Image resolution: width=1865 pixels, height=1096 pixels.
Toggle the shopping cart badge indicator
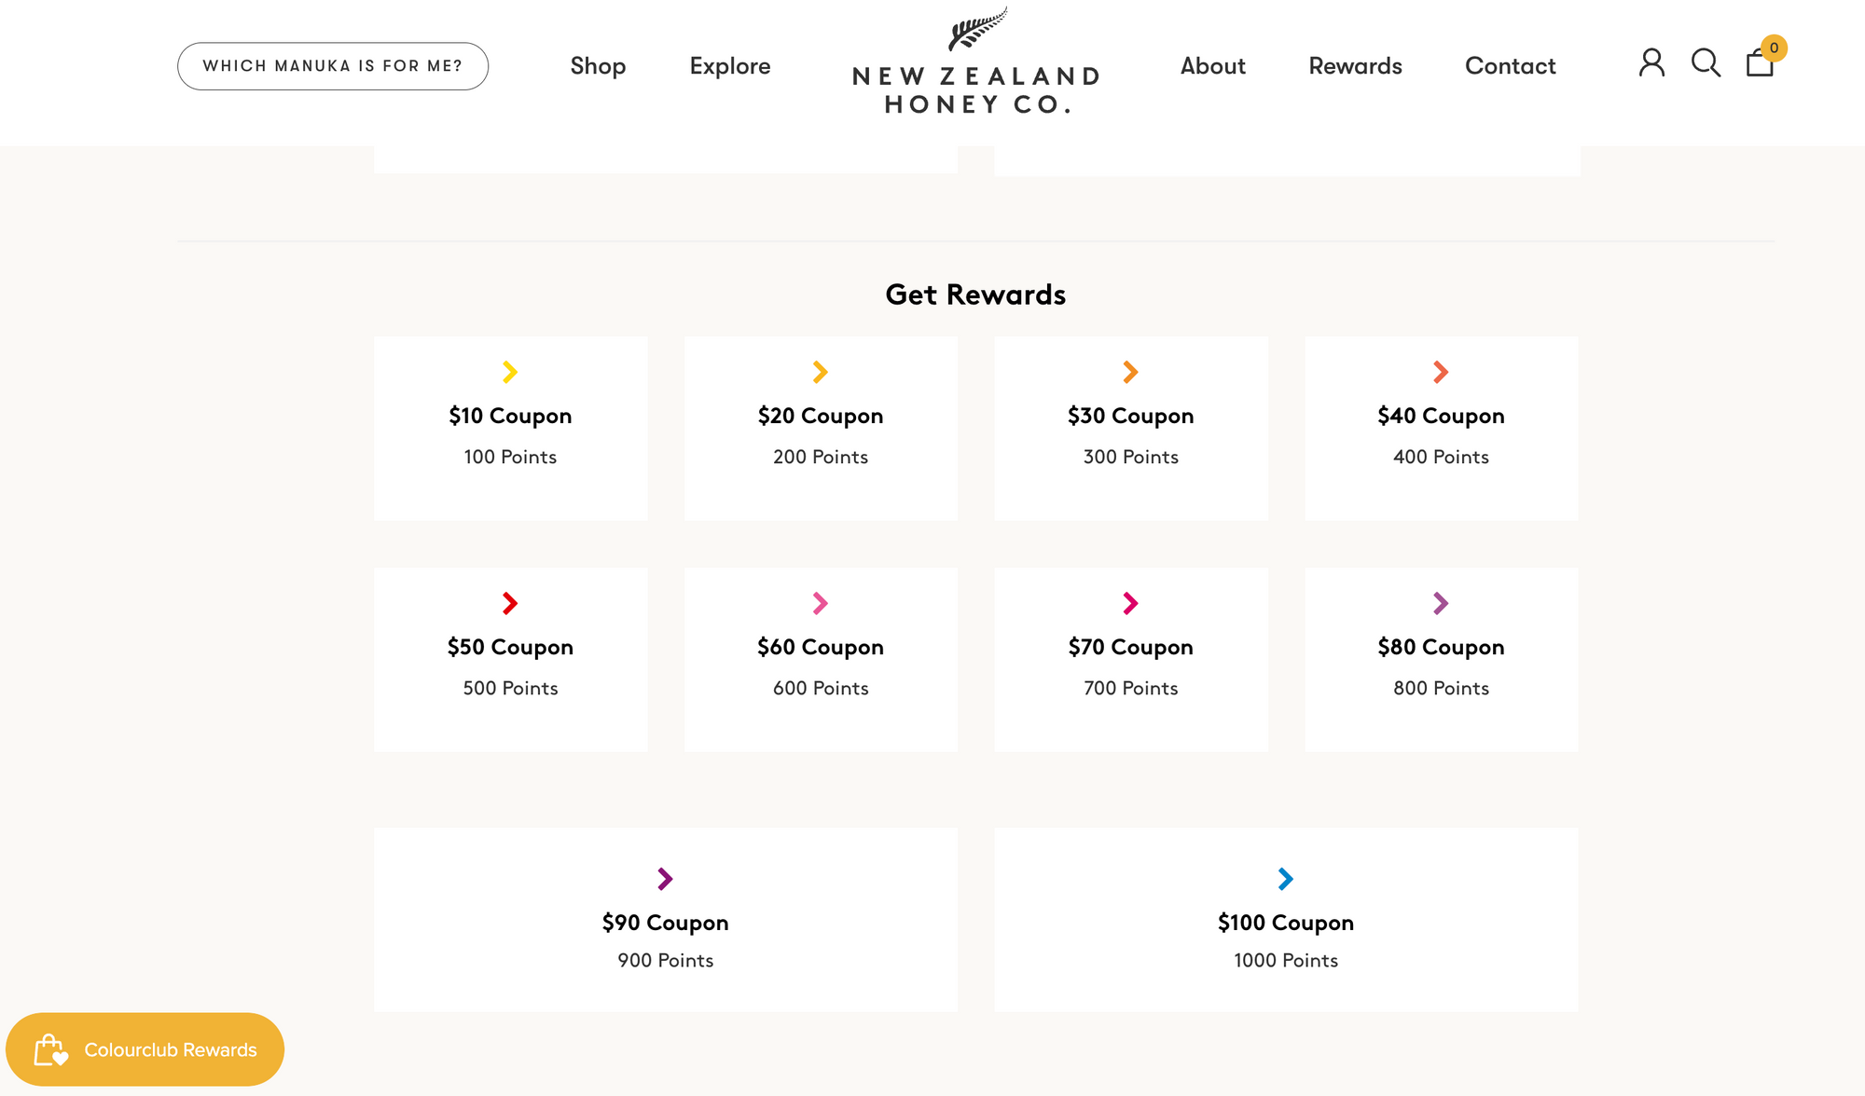coord(1774,48)
